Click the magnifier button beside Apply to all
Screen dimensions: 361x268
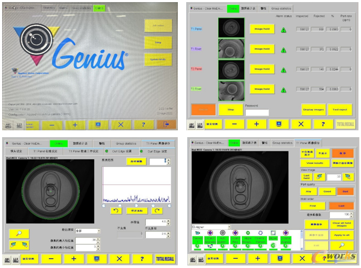[342, 245]
